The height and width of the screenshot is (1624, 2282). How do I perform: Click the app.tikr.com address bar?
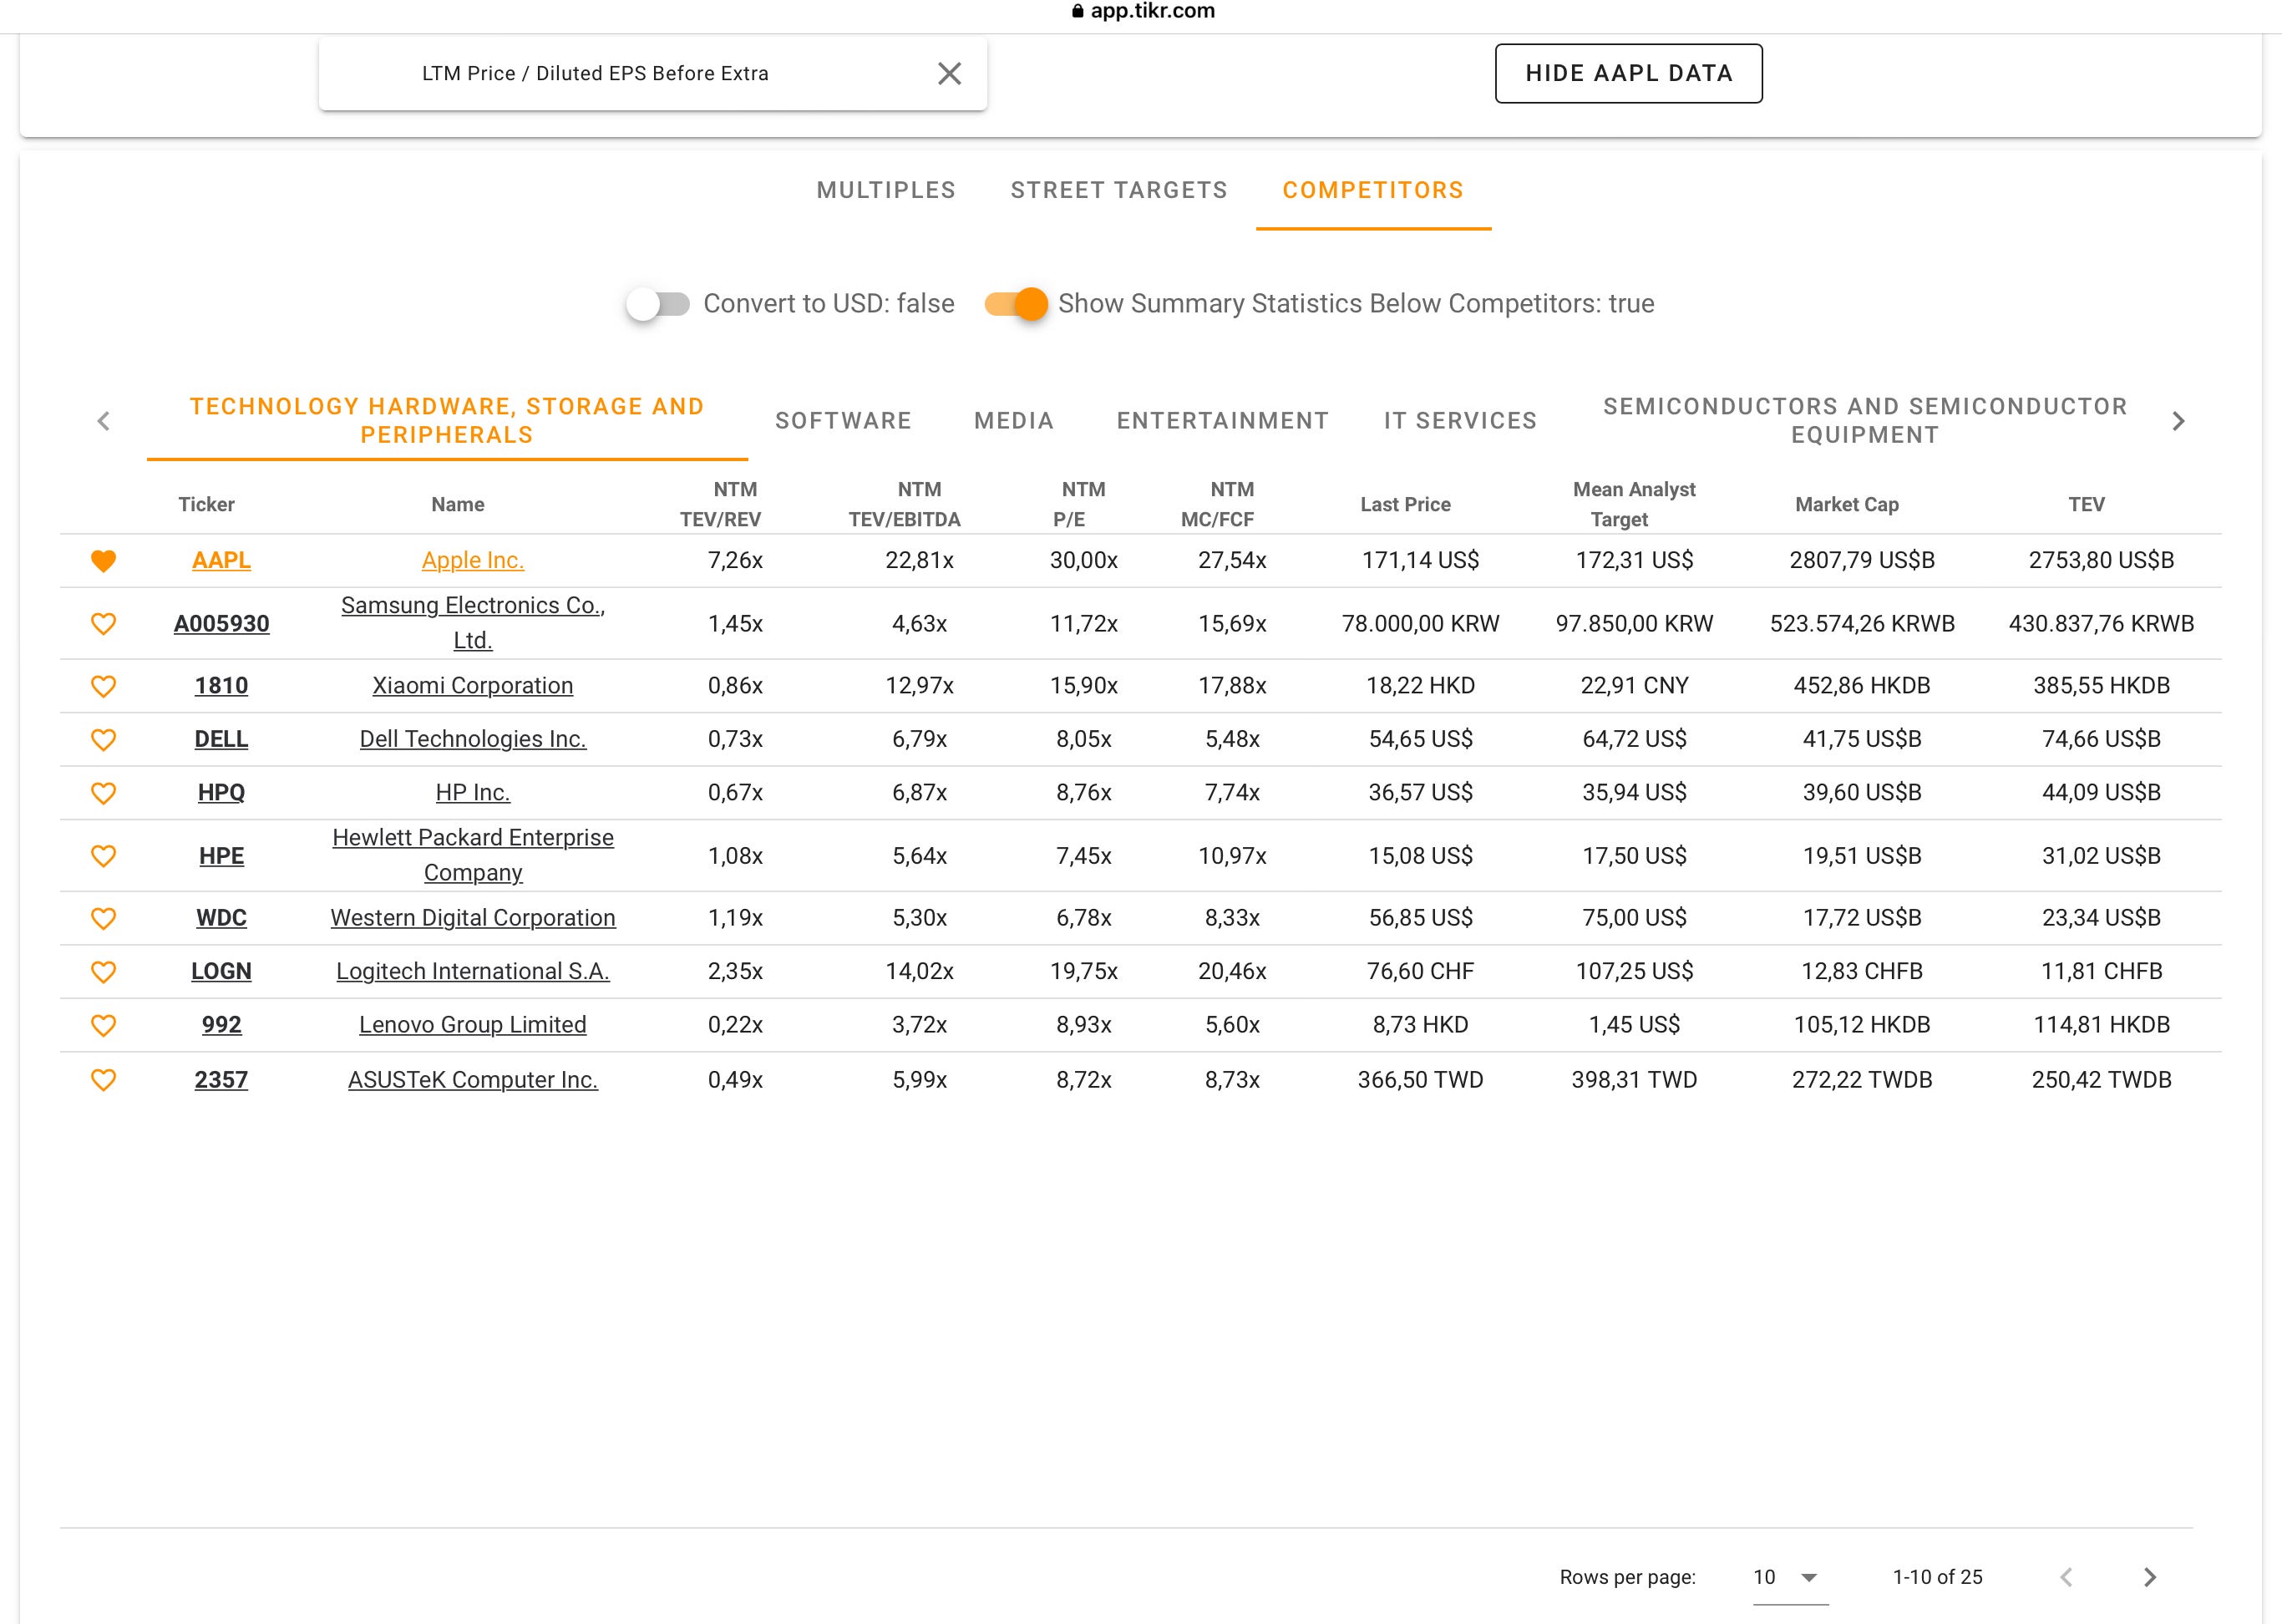click(x=1143, y=11)
